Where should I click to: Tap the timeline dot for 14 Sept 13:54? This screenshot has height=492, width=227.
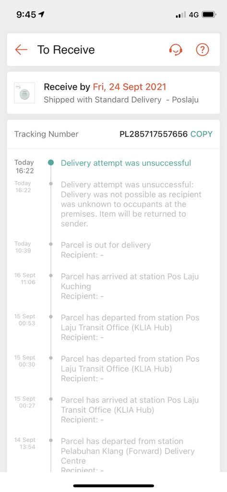pyautogui.click(x=51, y=441)
